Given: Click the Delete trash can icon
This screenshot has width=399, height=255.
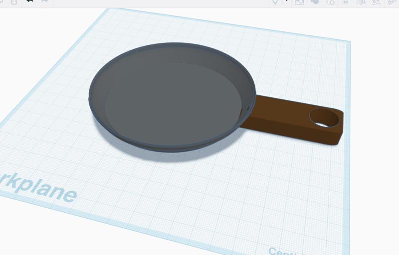Looking at the screenshot, I should [x=14, y=2].
